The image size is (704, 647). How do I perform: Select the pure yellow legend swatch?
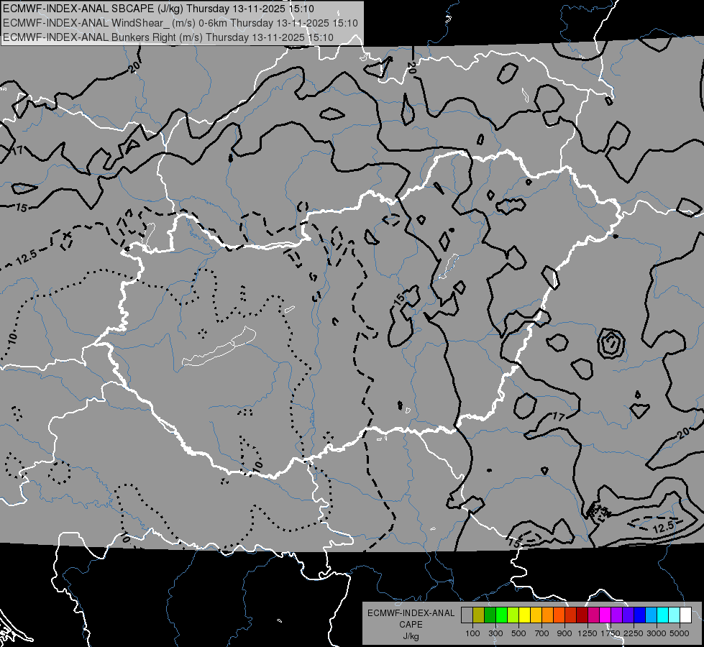point(524,615)
